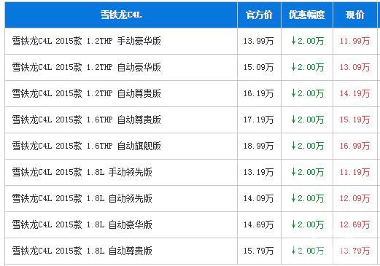Click the ↓2.00万 discount in 1.8L 自动尊贵版 row

coord(308,251)
